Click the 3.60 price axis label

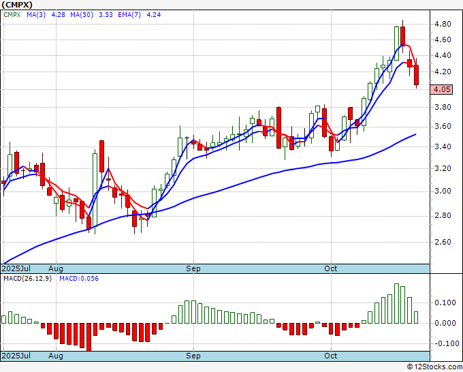443,127
